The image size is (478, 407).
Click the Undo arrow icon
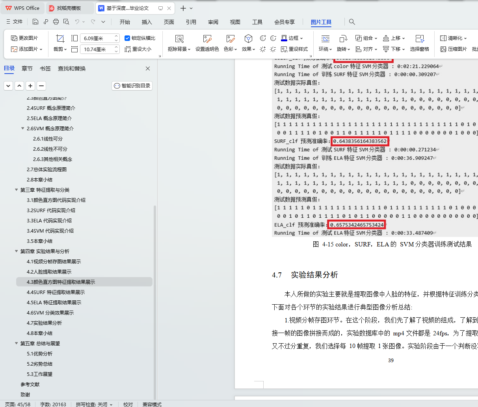pos(77,22)
